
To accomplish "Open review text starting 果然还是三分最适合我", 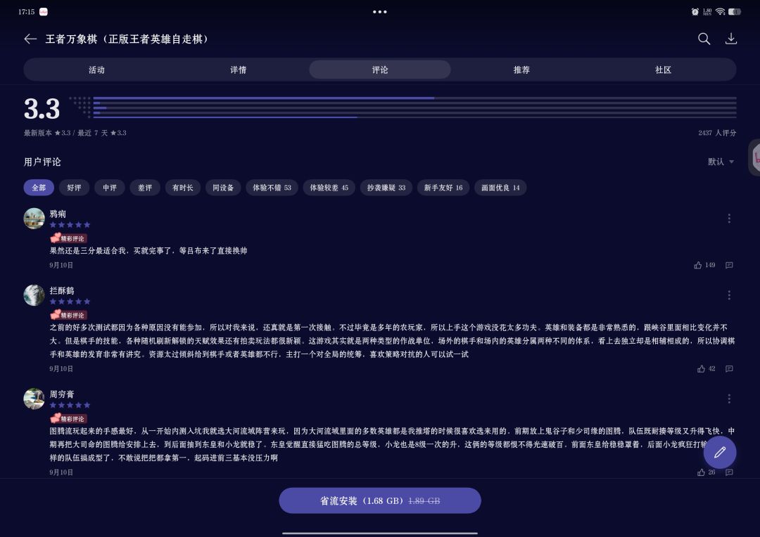I will [x=148, y=251].
